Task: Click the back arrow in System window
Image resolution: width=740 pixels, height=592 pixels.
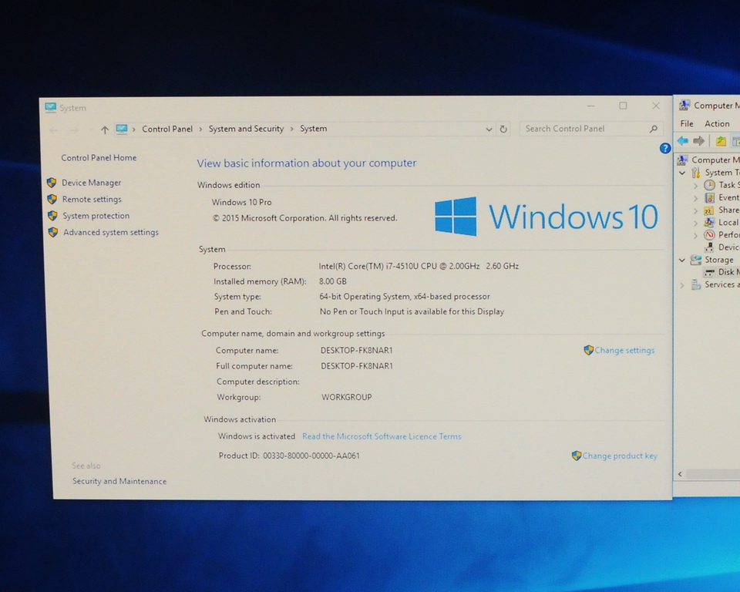Action: pyautogui.click(x=53, y=129)
